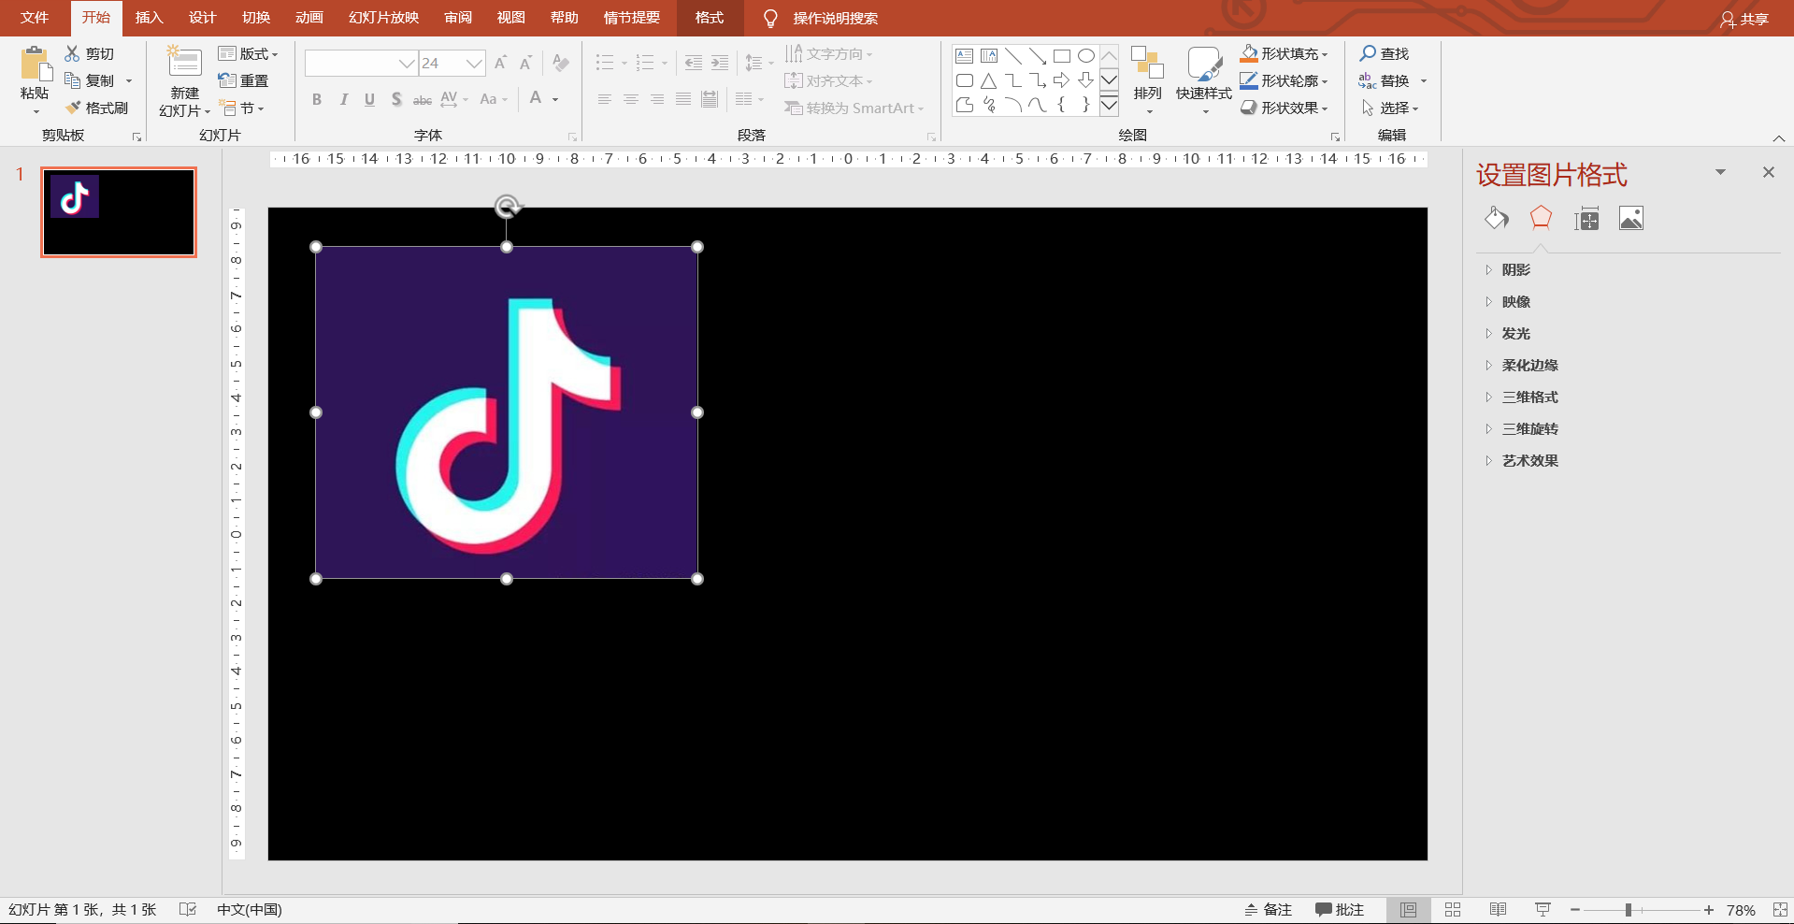The height and width of the screenshot is (924, 1794).
Task: Click the zoom slider handle
Action: tap(1629, 910)
